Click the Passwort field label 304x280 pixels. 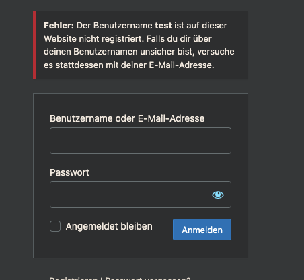69,172
